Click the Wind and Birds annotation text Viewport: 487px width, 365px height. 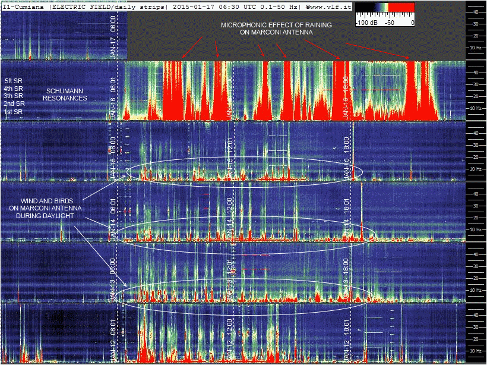[x=49, y=209]
